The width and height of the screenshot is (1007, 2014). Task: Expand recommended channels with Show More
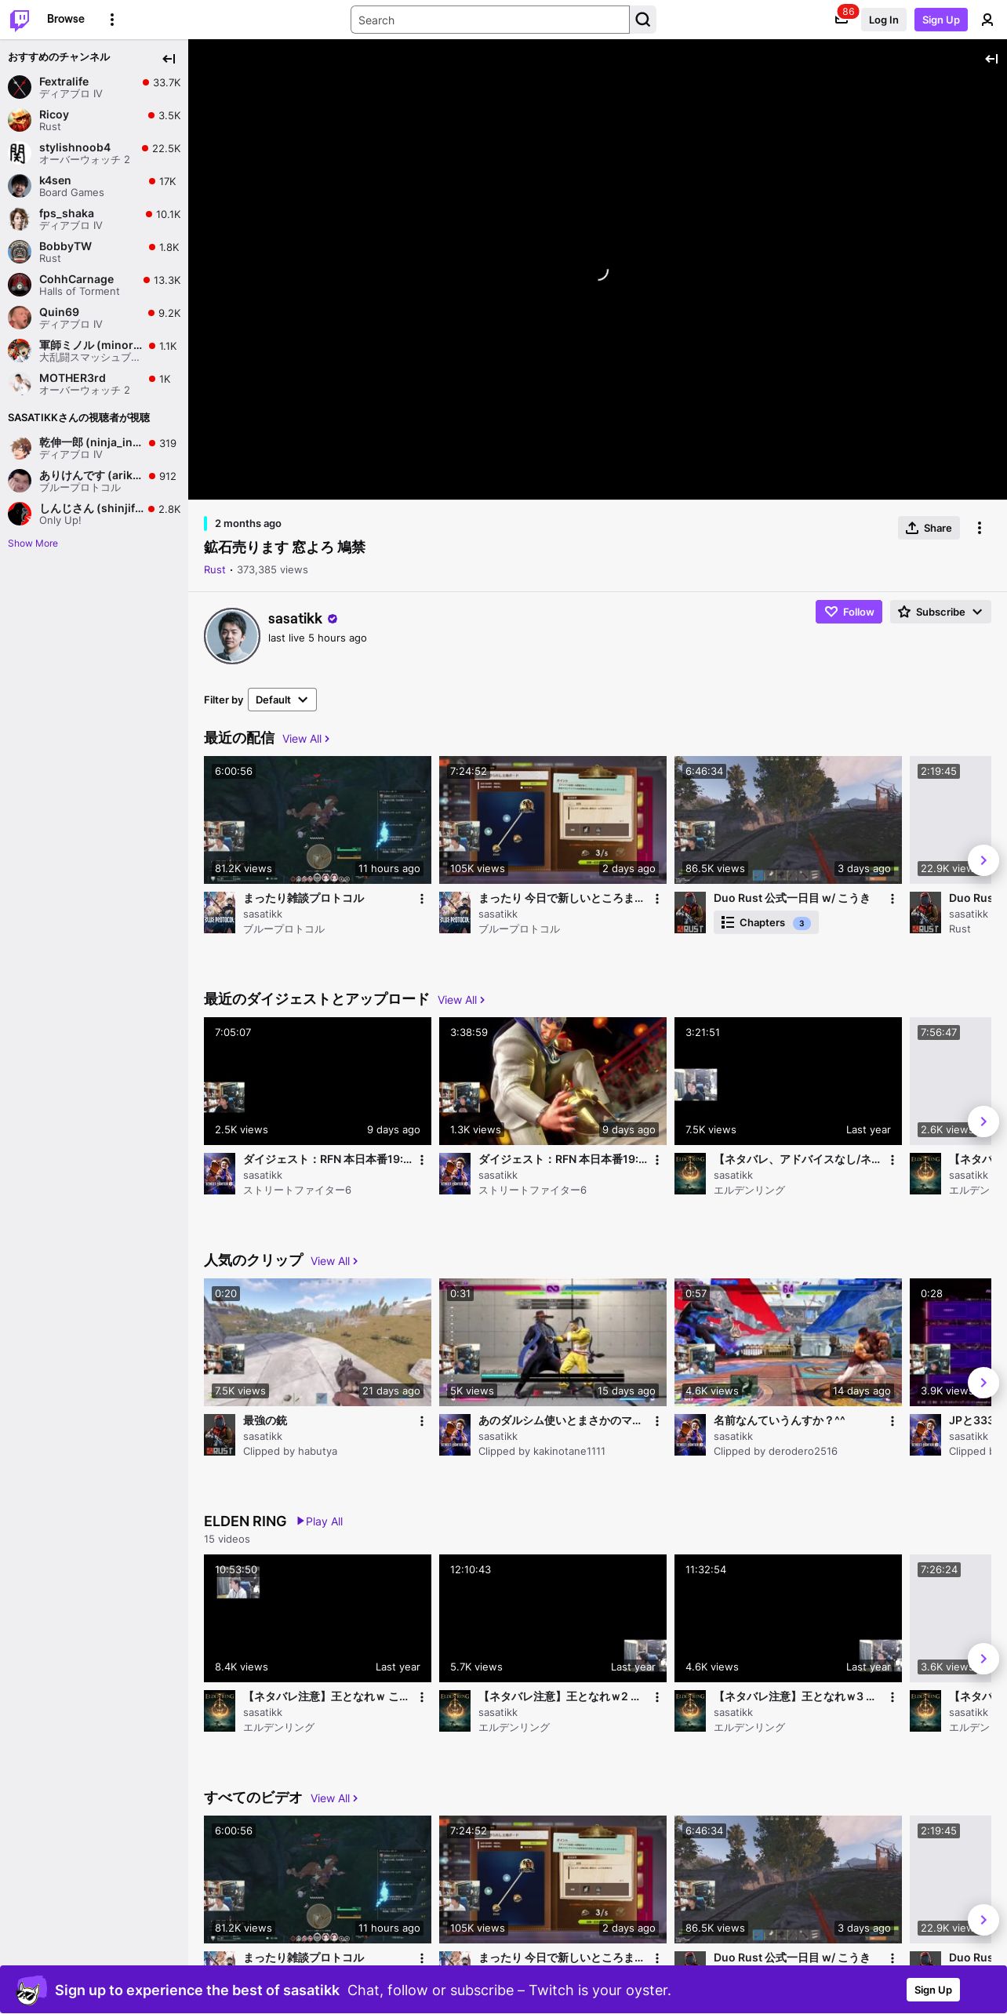33,543
